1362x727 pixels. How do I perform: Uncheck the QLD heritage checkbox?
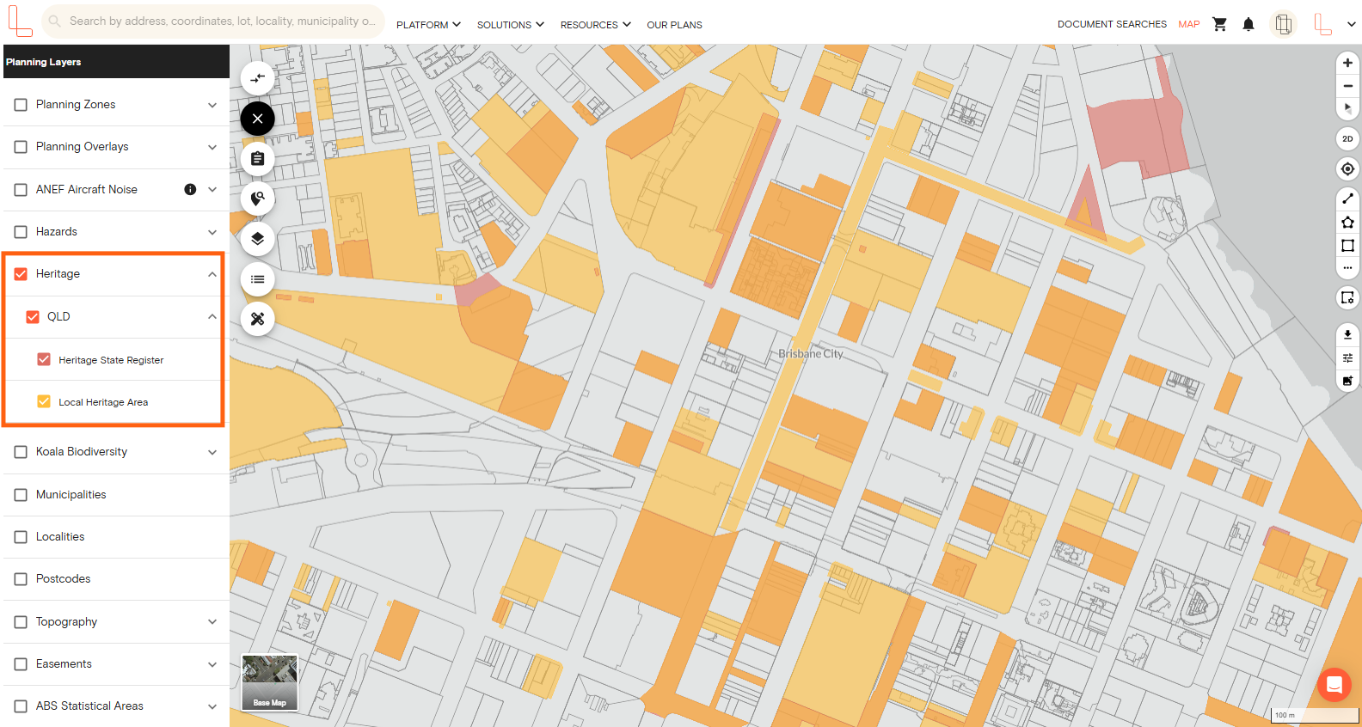click(x=33, y=316)
